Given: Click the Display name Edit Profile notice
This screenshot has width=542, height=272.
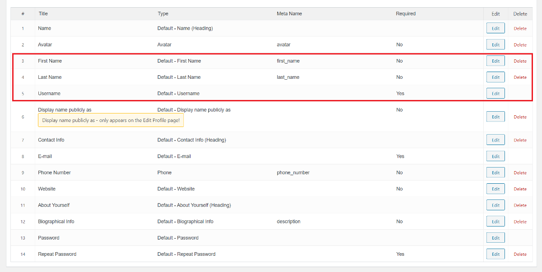Looking at the screenshot, I should click(111, 120).
